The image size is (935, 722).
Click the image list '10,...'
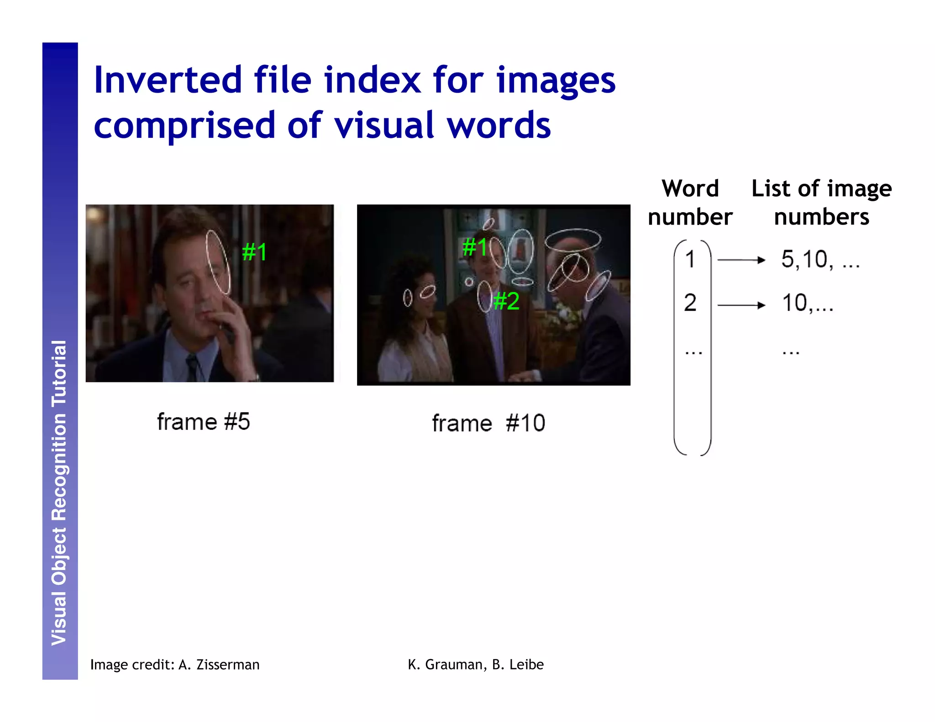pos(808,303)
